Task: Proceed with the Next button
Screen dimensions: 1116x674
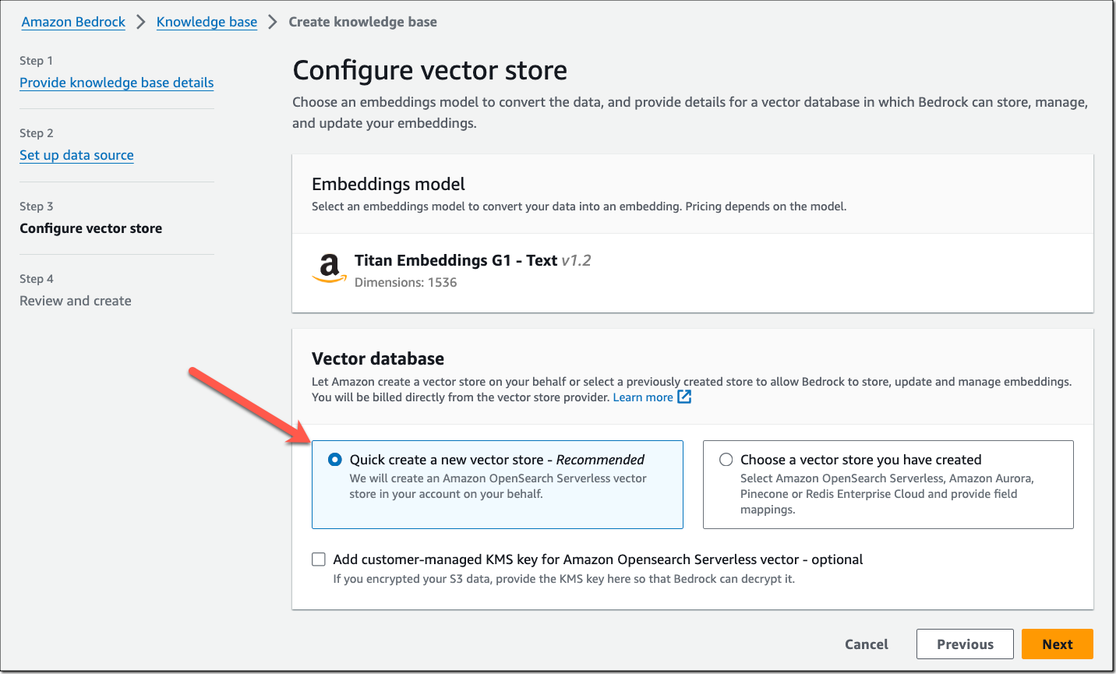Action: pyautogui.click(x=1057, y=644)
